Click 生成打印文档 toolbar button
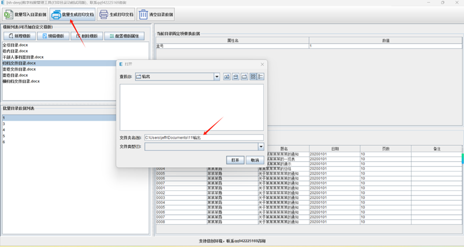Image resolution: width=464 pixels, height=247 pixels. click(116, 15)
